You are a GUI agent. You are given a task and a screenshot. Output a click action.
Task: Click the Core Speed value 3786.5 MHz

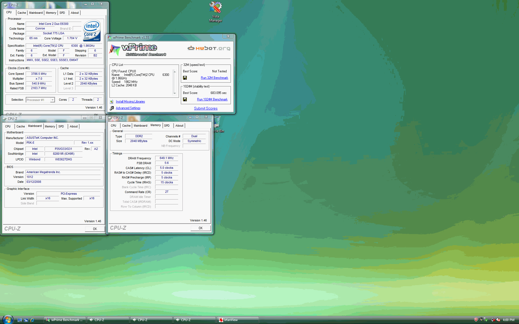click(39, 74)
